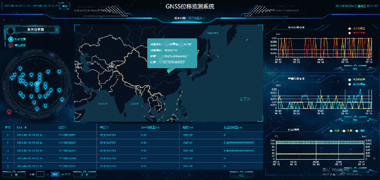
Task: Click the highlighted center marker on radar map
Action: point(37,84)
